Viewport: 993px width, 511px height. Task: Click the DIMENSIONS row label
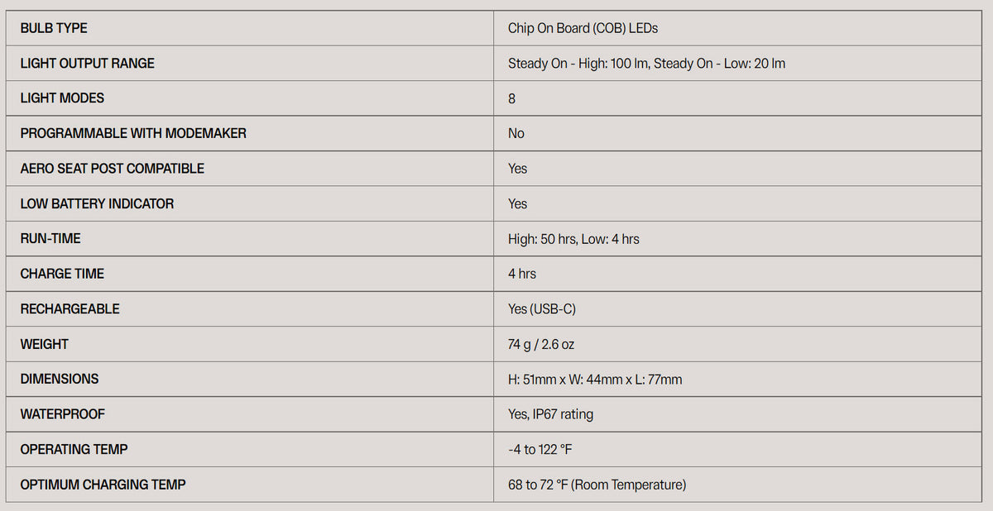coord(59,379)
